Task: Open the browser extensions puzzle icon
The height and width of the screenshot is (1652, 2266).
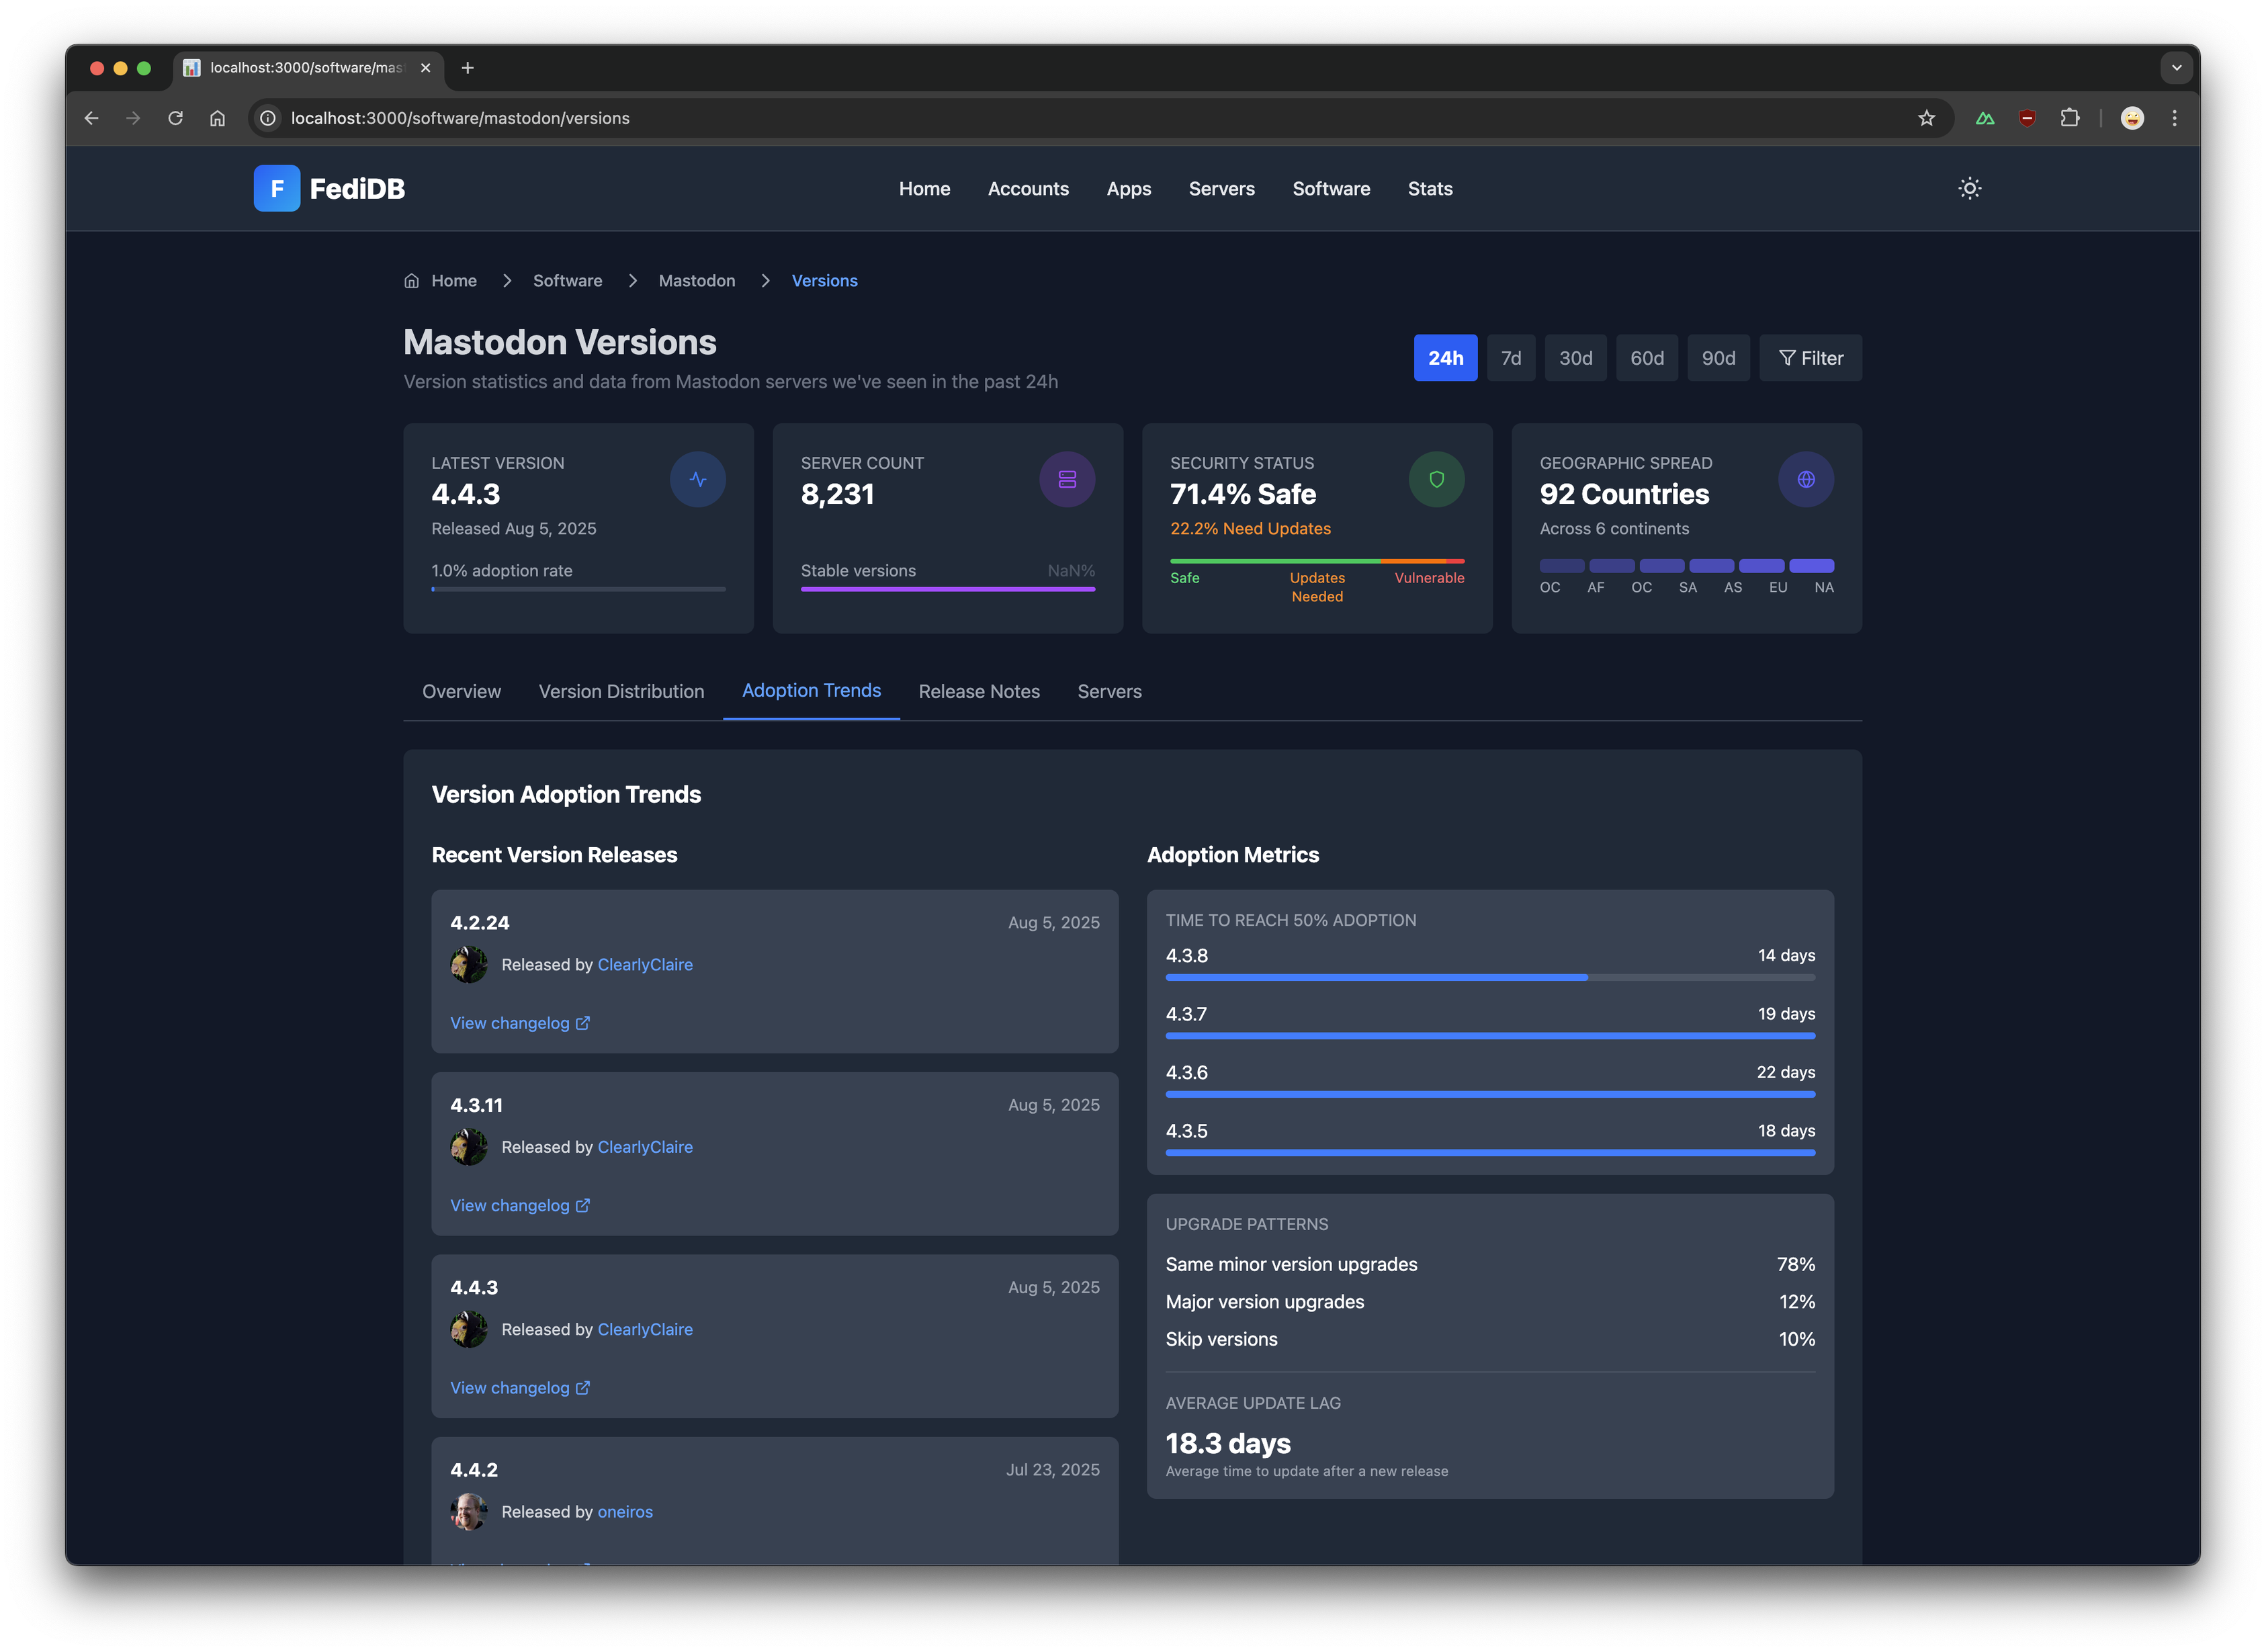Action: (x=2069, y=118)
